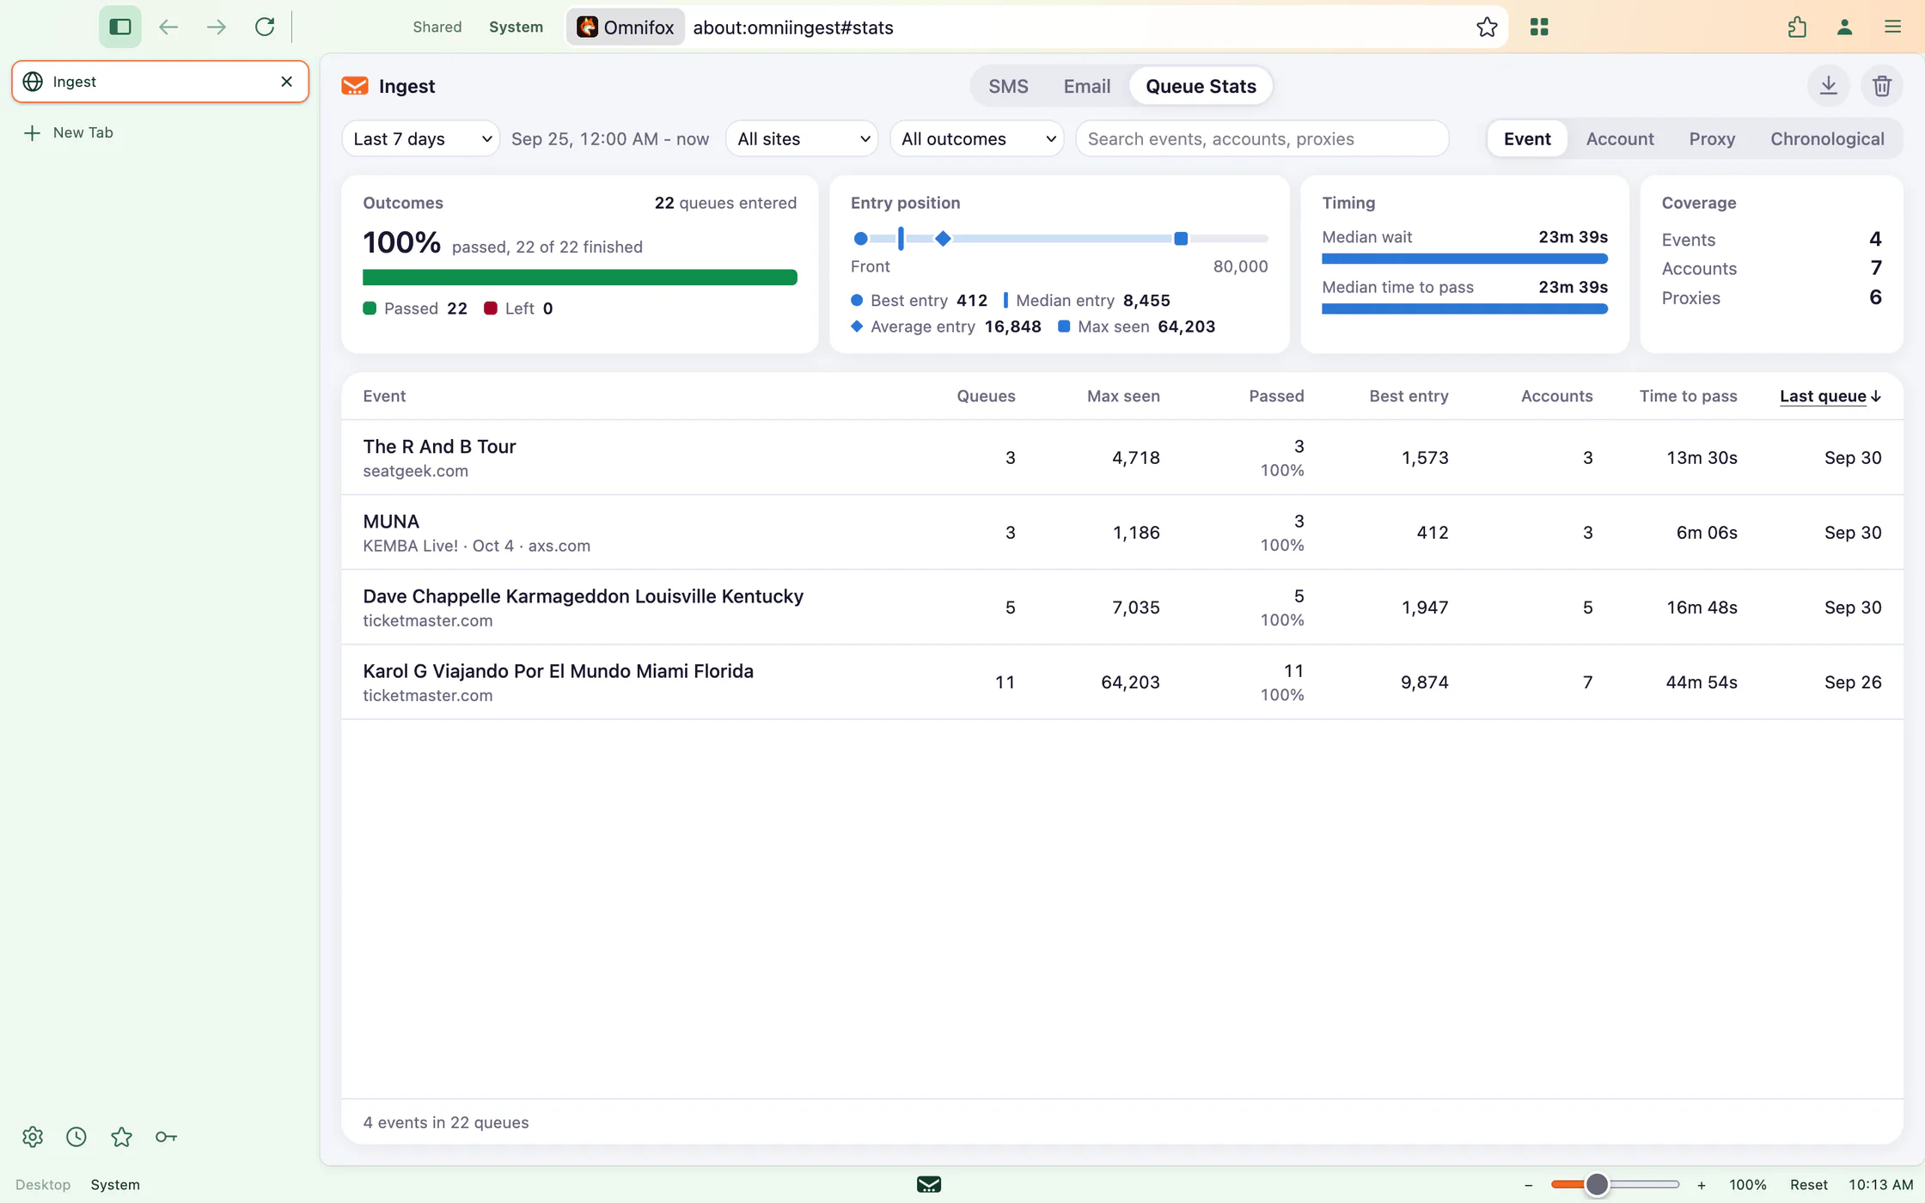
Task: Focus the search events input field
Action: (1262, 138)
